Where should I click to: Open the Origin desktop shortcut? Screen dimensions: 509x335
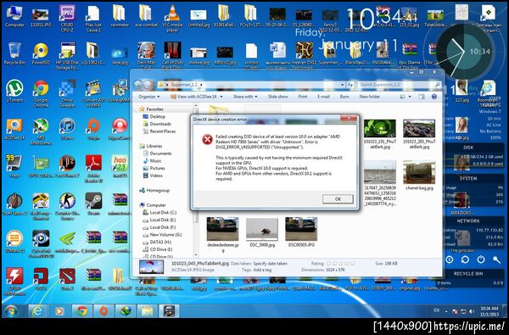pyautogui.click(x=93, y=129)
